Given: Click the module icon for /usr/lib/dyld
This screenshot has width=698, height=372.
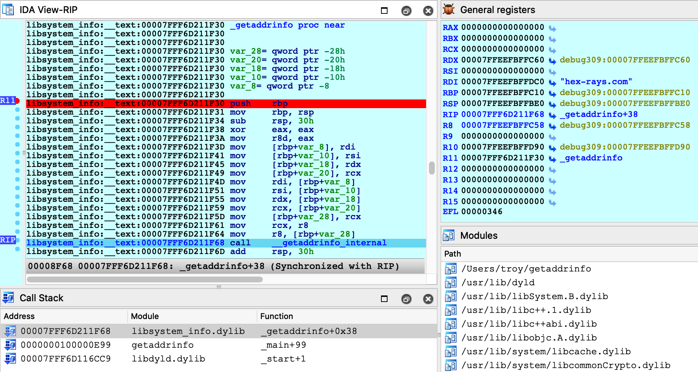Looking at the screenshot, I should tap(451, 283).
